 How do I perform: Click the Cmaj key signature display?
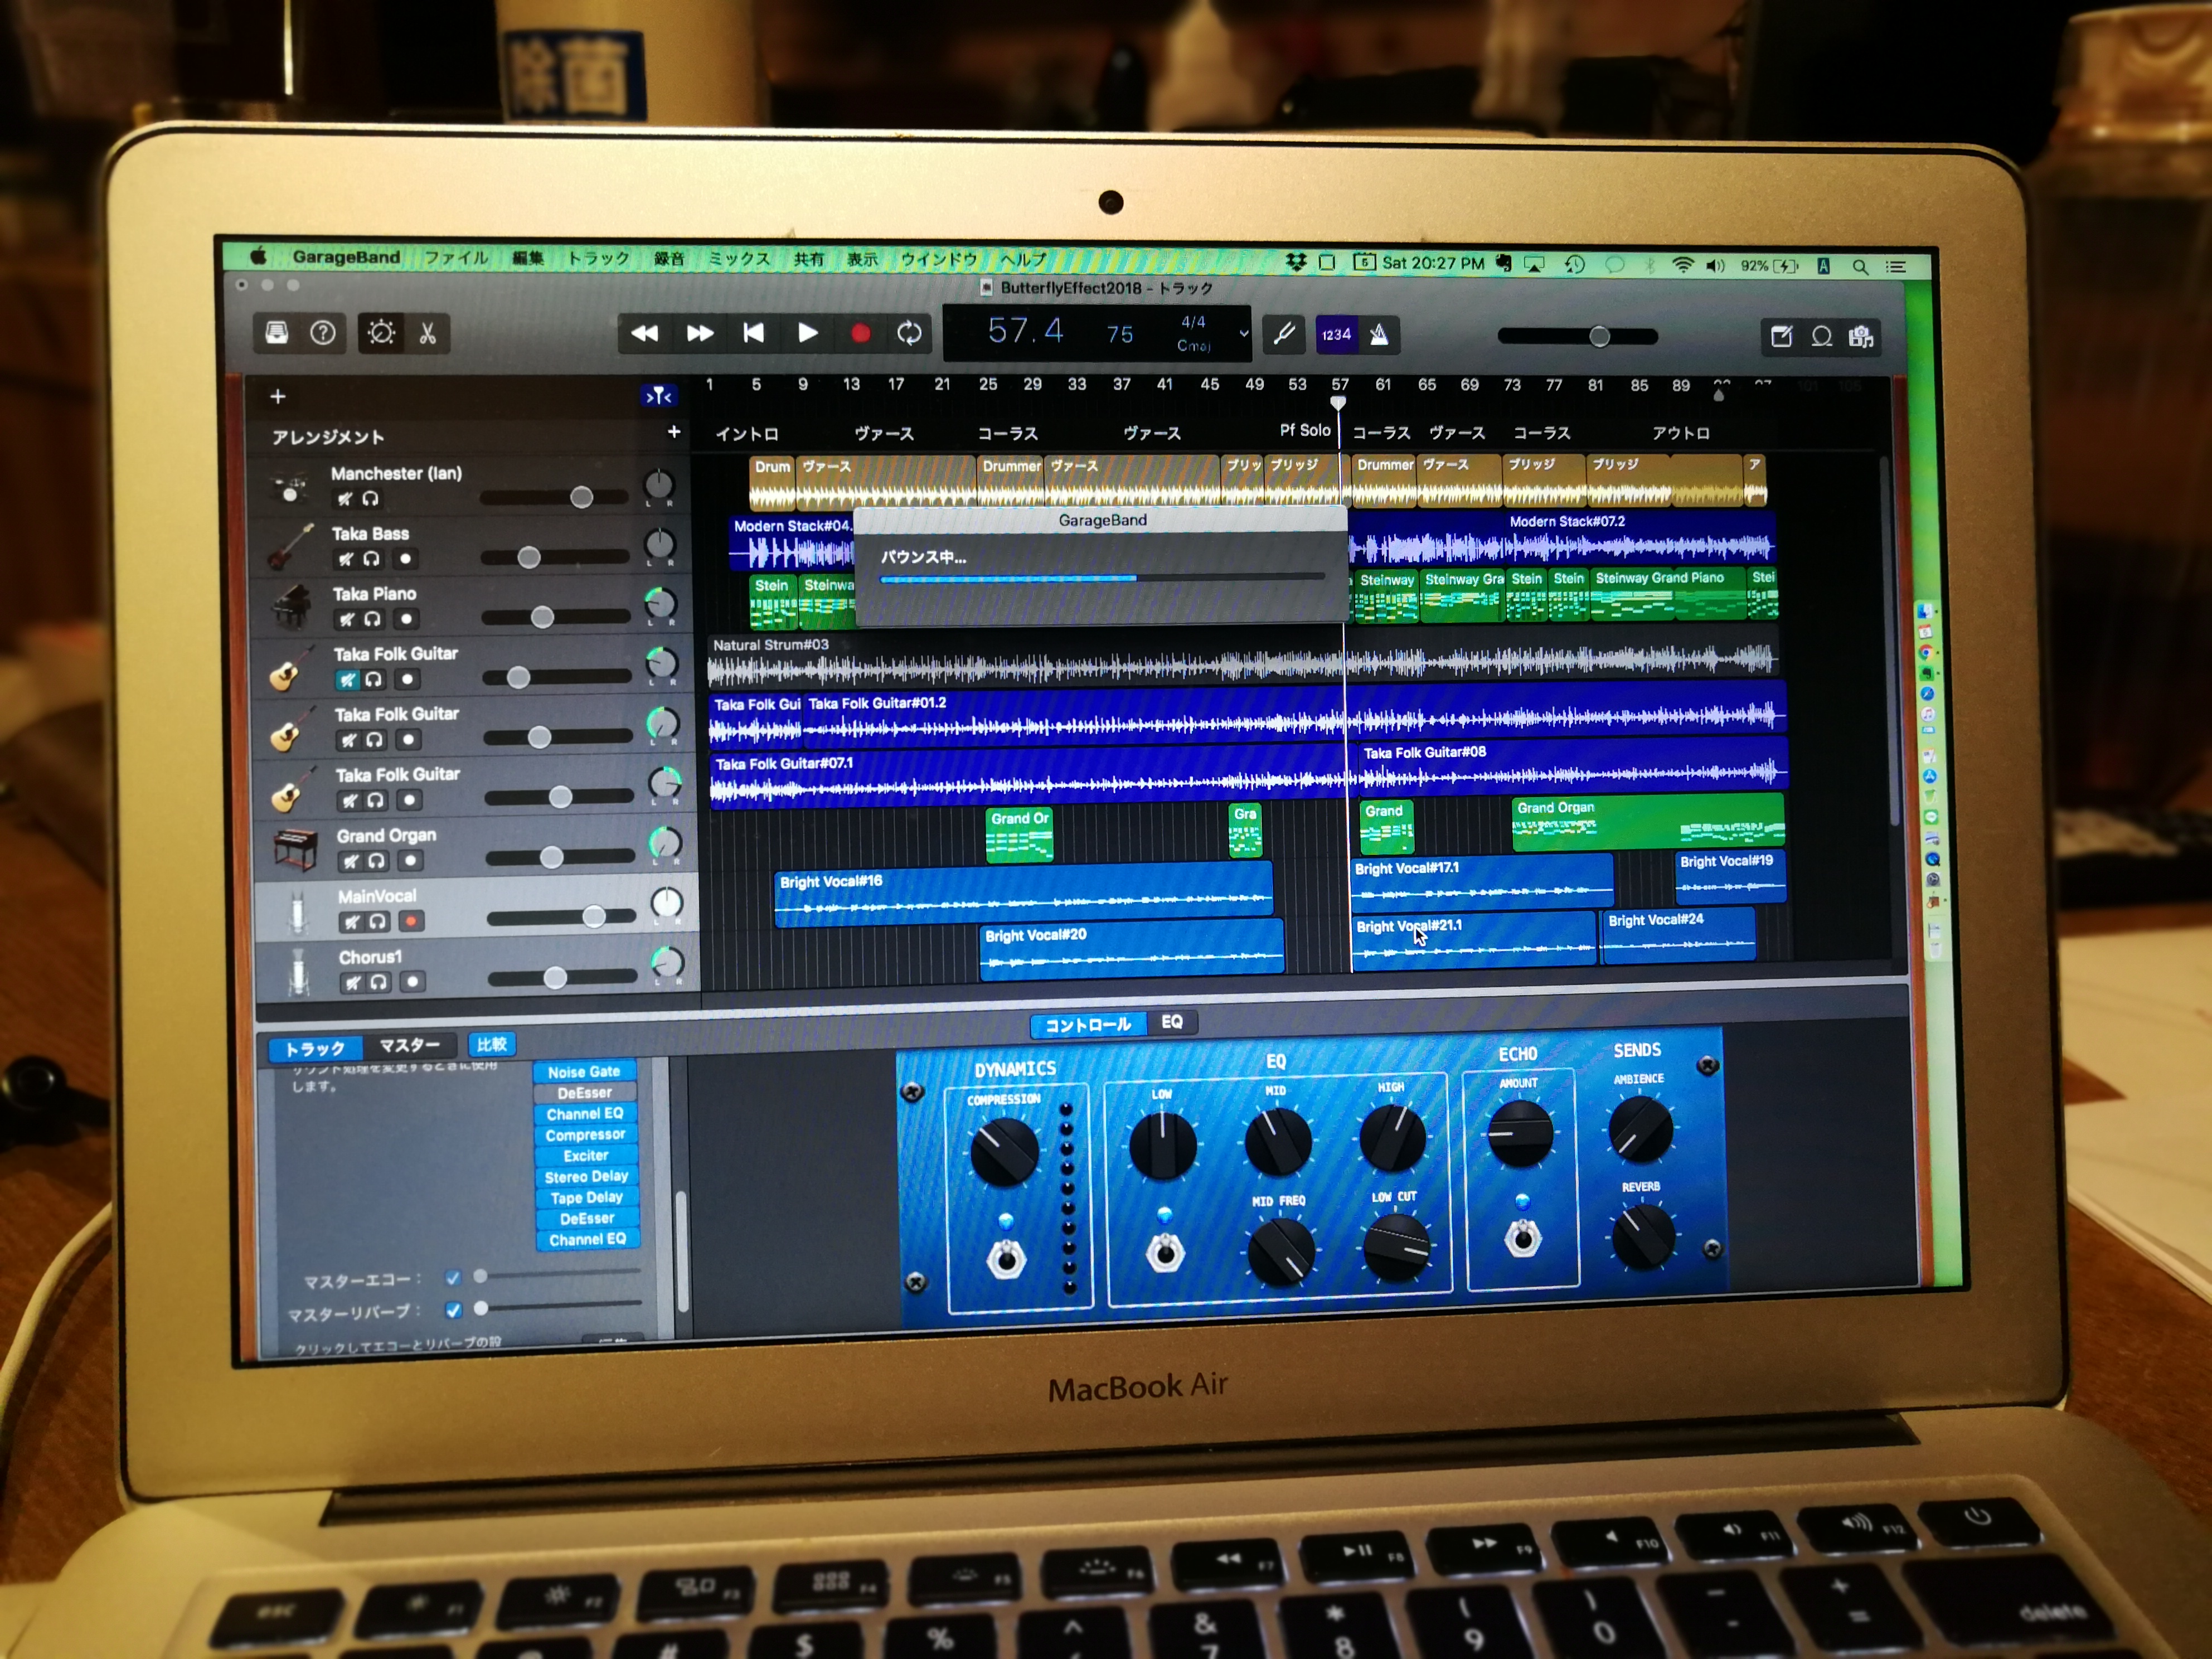point(1194,346)
